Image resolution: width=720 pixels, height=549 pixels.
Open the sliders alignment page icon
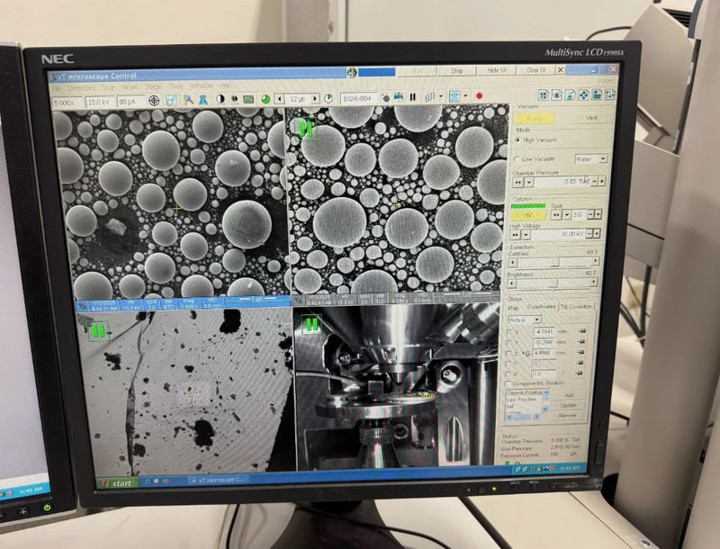click(610, 94)
